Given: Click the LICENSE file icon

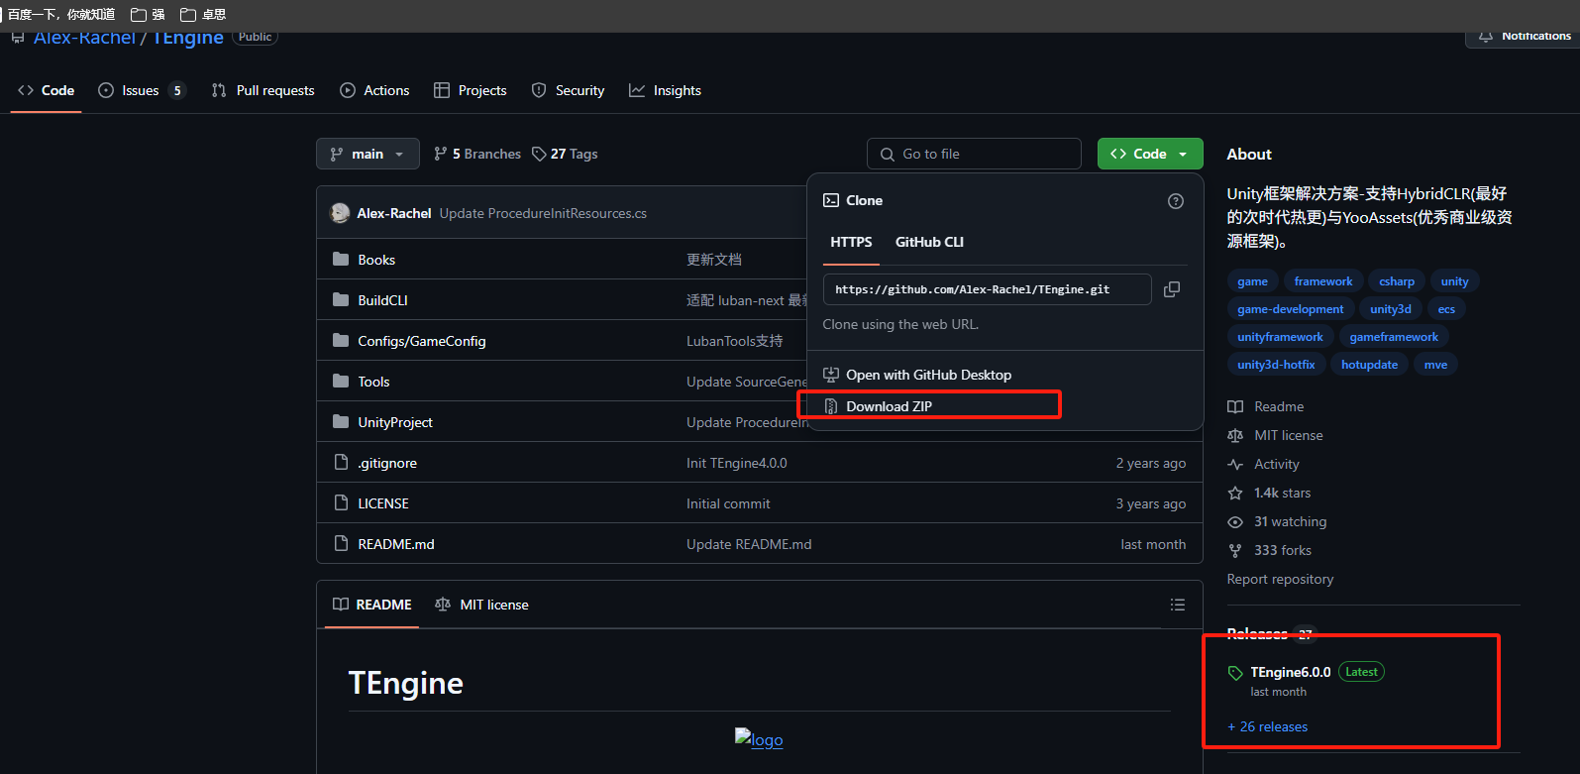Looking at the screenshot, I should [x=341, y=503].
